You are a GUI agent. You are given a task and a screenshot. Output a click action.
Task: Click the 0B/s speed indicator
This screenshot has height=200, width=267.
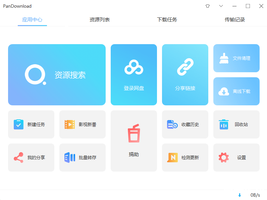[x=255, y=195]
